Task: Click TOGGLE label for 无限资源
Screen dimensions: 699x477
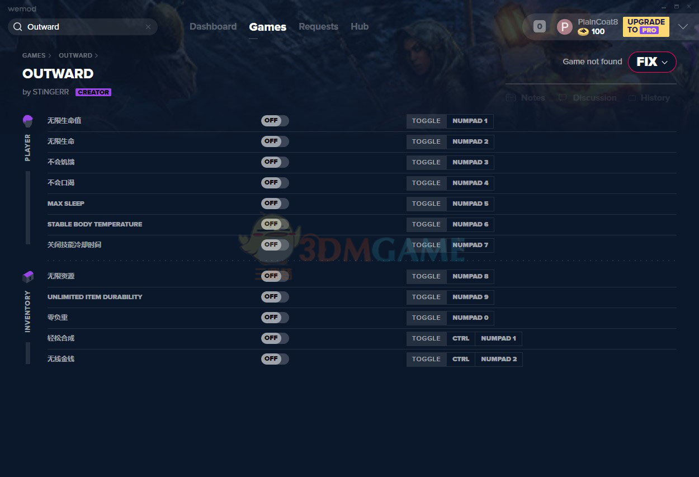Action: (426, 276)
